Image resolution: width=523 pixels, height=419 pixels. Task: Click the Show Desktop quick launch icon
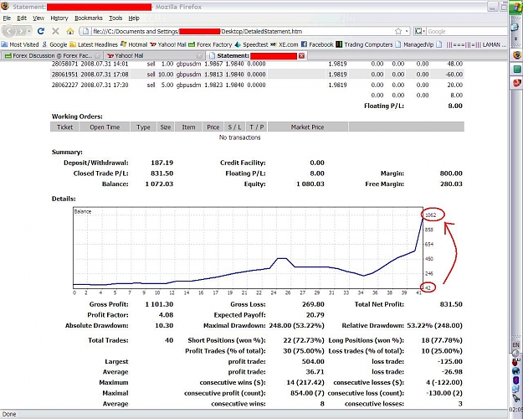pyautogui.click(x=515, y=28)
